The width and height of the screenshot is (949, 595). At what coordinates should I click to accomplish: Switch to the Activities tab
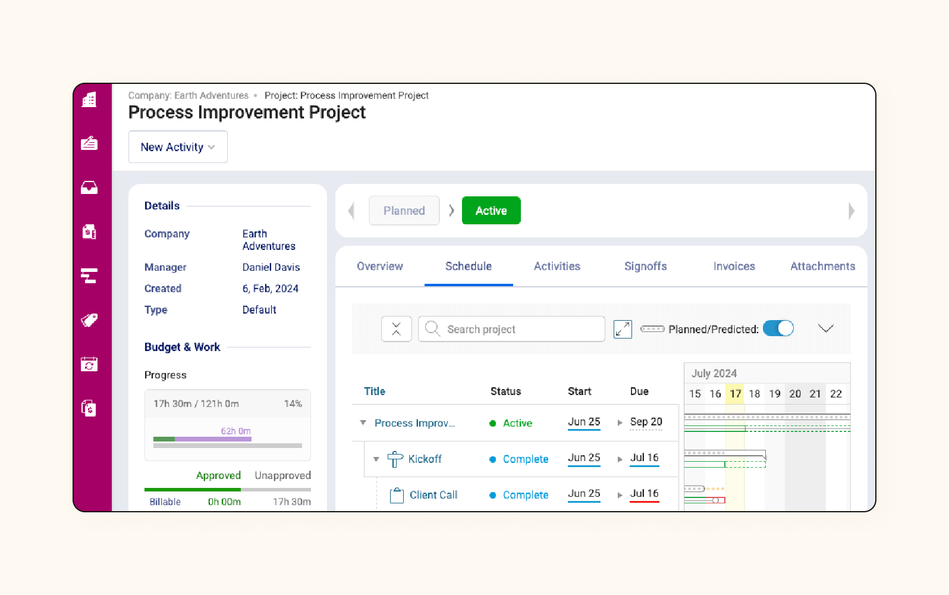557,267
